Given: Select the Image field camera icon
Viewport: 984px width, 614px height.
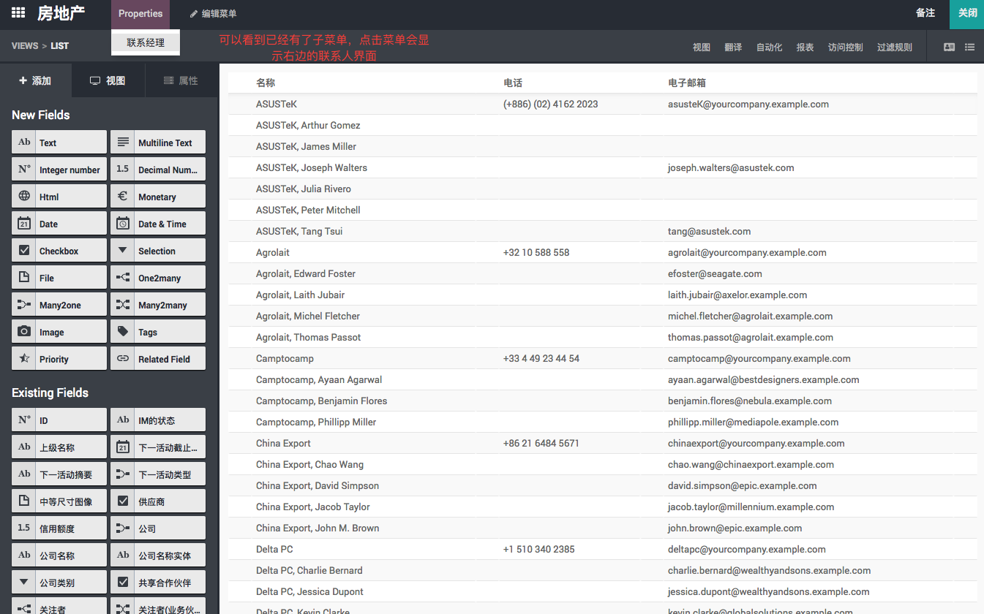Looking at the screenshot, I should point(24,332).
